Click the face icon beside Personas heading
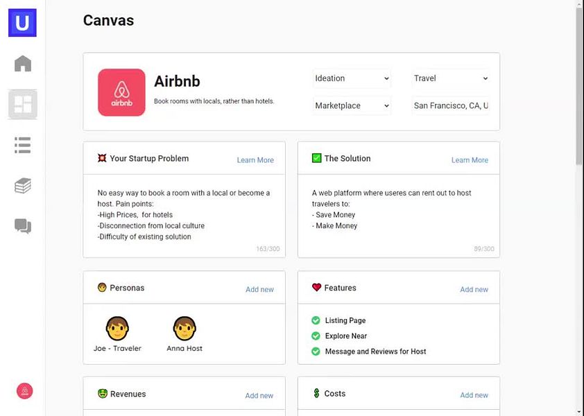The height and width of the screenshot is (416, 584). tap(102, 288)
